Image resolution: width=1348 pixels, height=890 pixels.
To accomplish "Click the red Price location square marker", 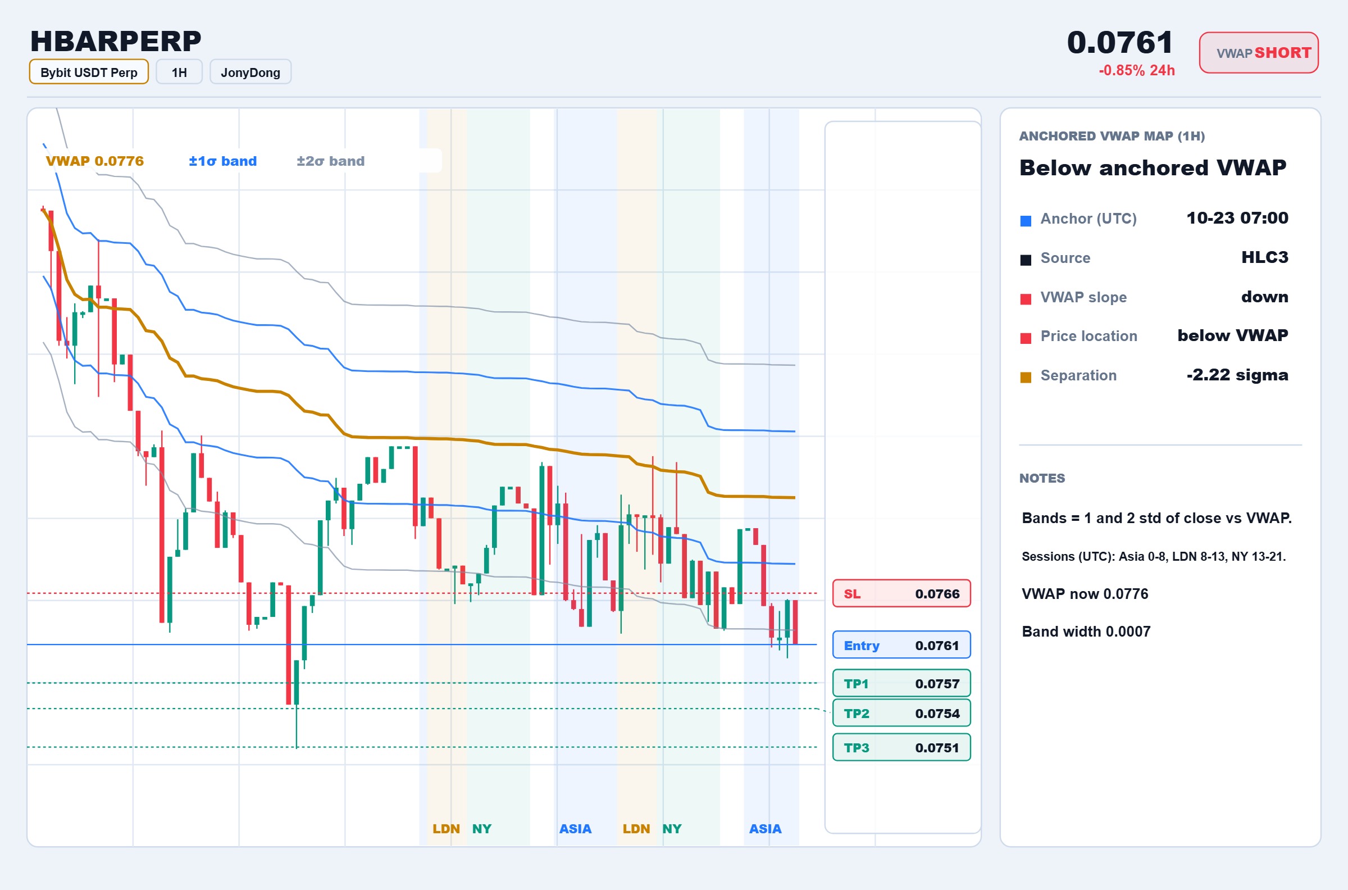I will (x=1025, y=338).
